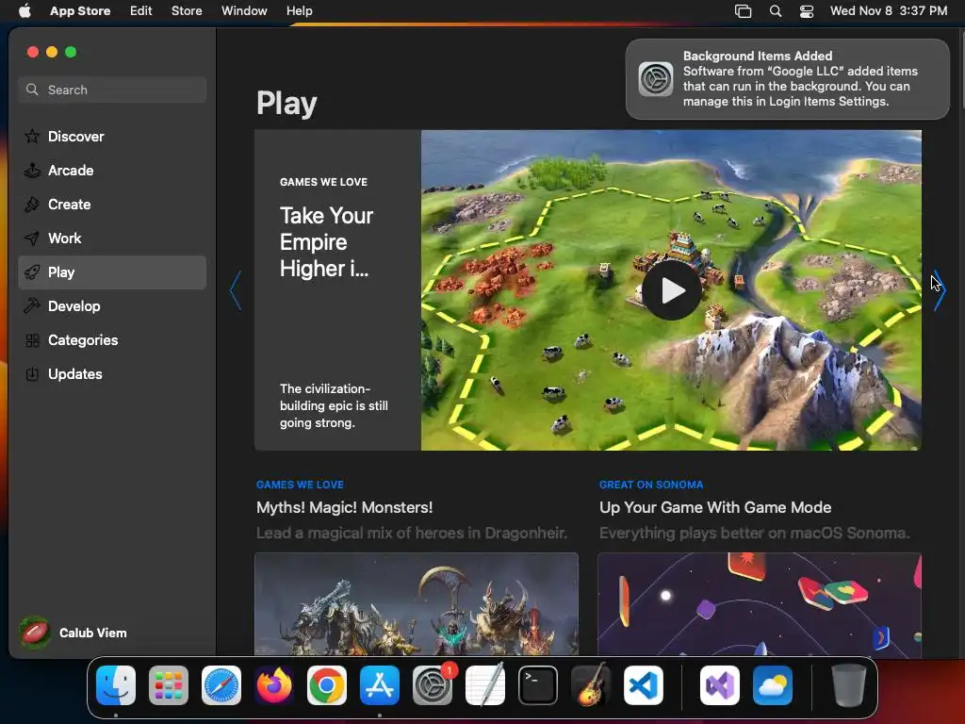This screenshot has width=965, height=724.
Task: Launch Visual Studio Code from the Dock
Action: click(643, 685)
